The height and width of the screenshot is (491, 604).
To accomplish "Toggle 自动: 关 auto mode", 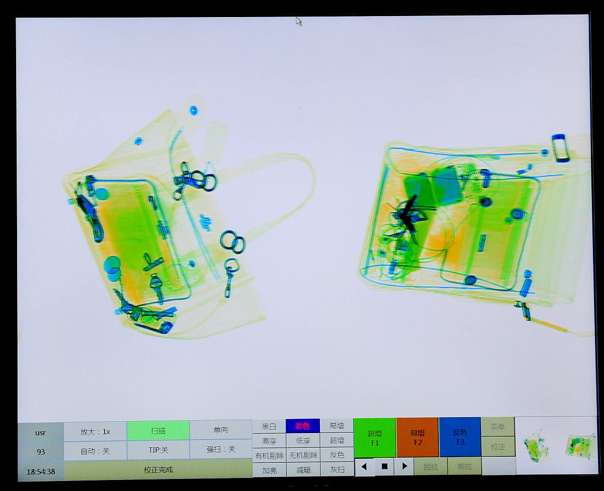I will (x=95, y=451).
